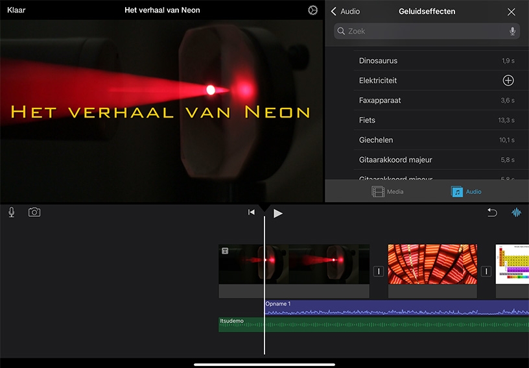This screenshot has height=368, width=529.
Task: Jump to beginning of timeline
Action: pos(252,212)
